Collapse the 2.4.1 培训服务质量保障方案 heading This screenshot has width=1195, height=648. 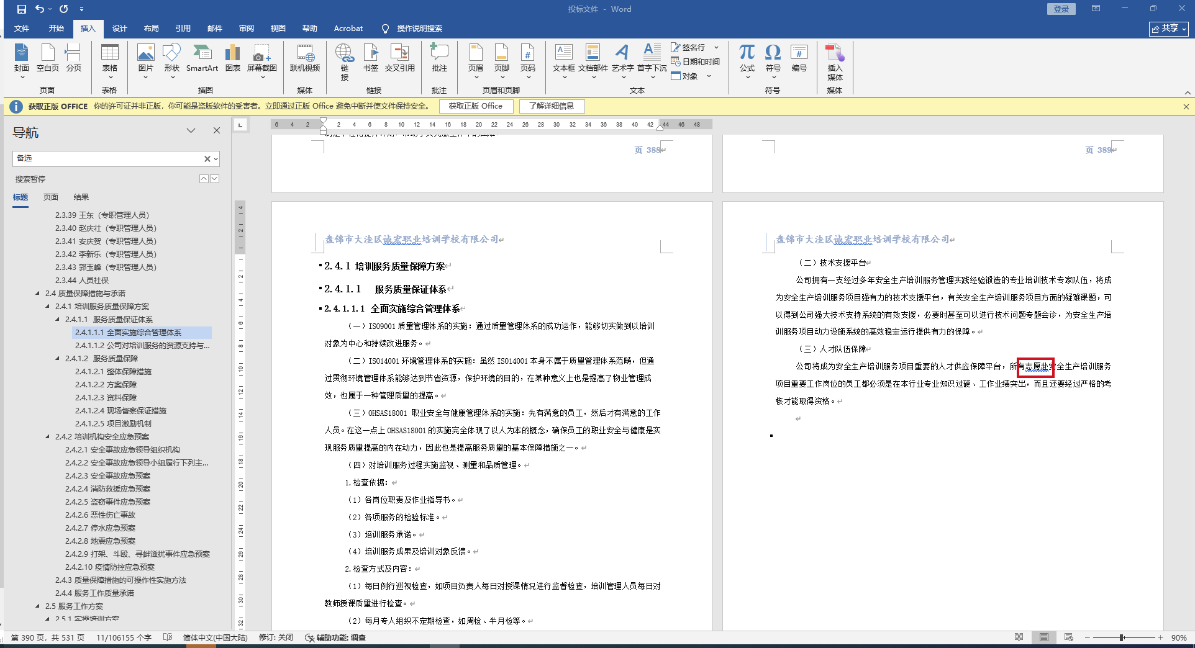[x=48, y=307]
